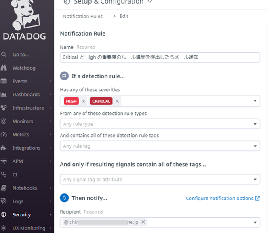The height and width of the screenshot is (233, 267).
Task: Click the CI link icon
Action: pyautogui.click(x=4, y=175)
